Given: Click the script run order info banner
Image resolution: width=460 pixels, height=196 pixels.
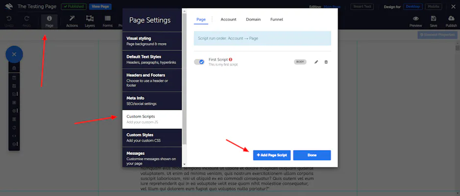Looking at the screenshot, I should click(263, 38).
